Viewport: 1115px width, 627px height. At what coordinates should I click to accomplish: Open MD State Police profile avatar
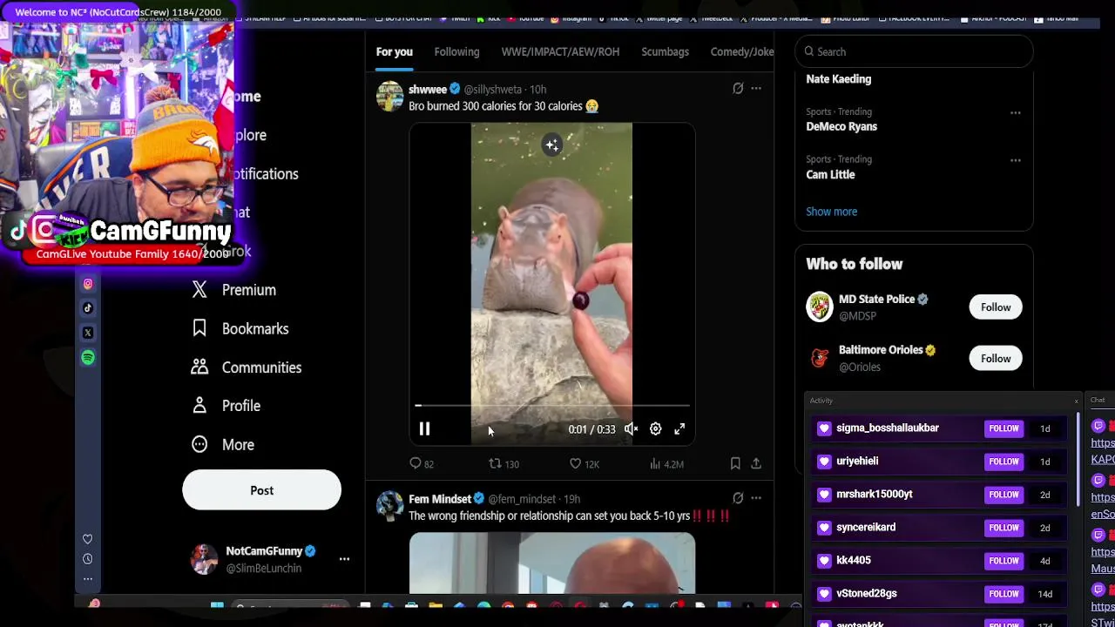coord(820,307)
